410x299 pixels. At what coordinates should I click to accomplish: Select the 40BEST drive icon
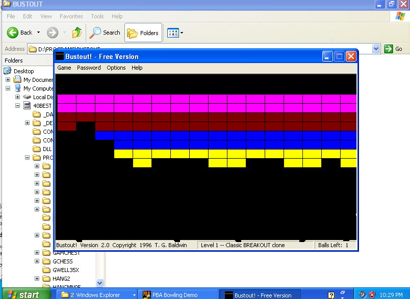pyautogui.click(x=26, y=106)
